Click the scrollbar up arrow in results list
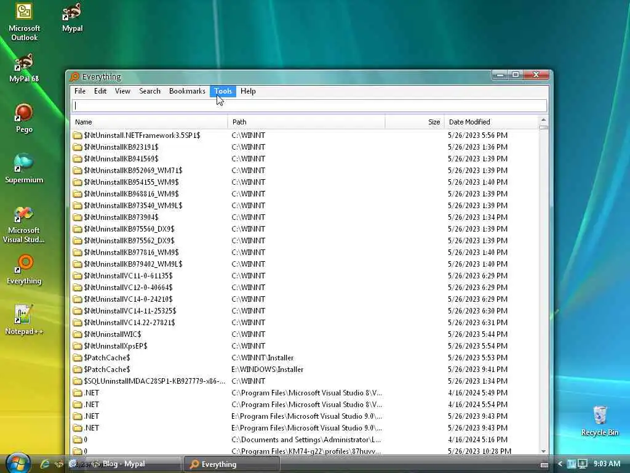The image size is (630, 473). pyautogui.click(x=543, y=120)
